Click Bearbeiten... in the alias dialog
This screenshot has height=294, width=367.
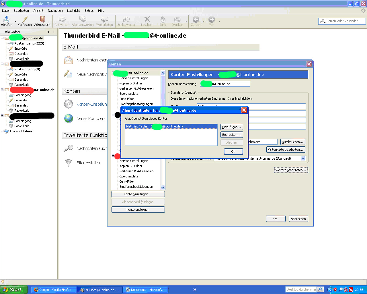point(231,135)
